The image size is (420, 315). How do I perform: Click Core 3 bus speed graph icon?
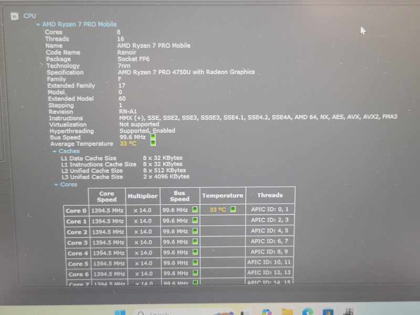tap(195, 241)
